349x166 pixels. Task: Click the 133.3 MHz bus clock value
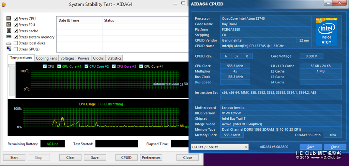tap(235, 77)
